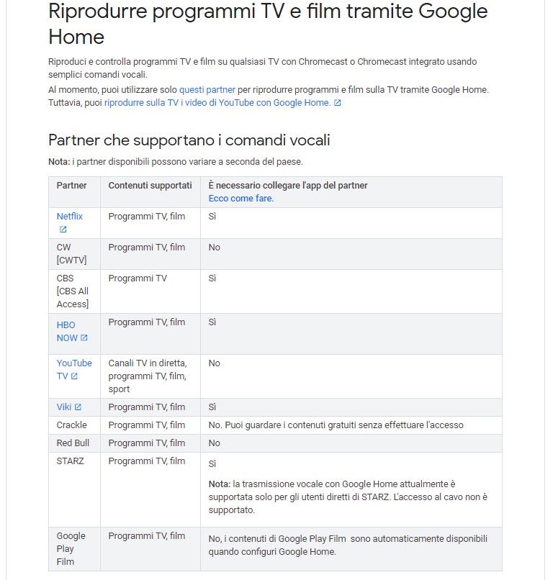Click the "Google Play Film" partner cell
Screen dimensions: 553x580
pos(71,548)
